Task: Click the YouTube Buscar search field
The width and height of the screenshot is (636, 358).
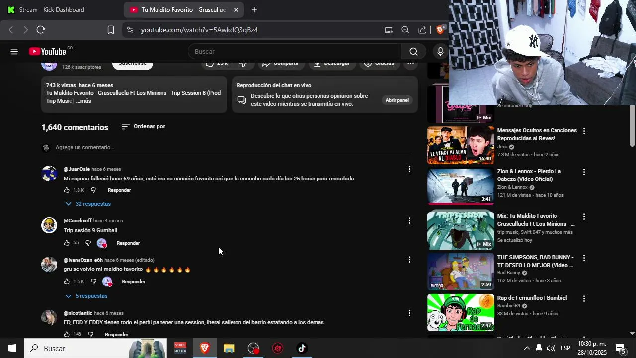Action: [x=295, y=51]
